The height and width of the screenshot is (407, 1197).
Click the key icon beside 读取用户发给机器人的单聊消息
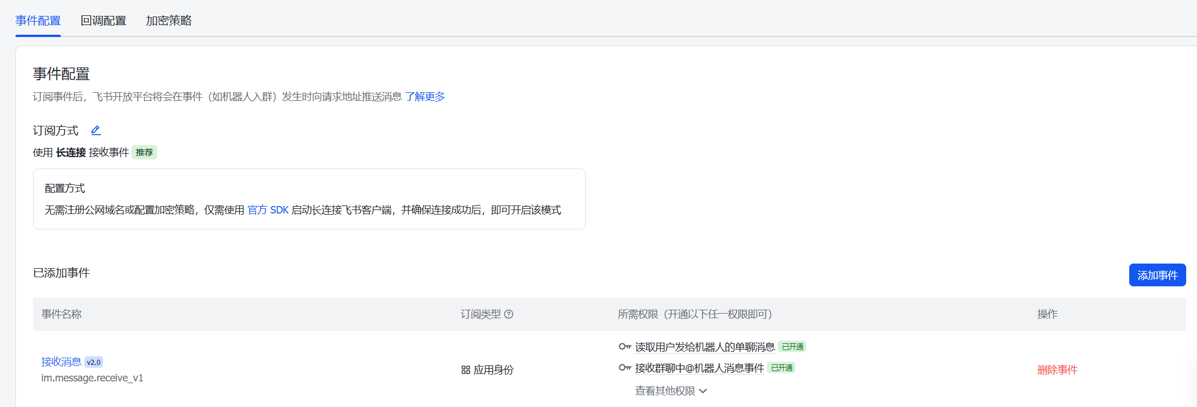tap(624, 347)
